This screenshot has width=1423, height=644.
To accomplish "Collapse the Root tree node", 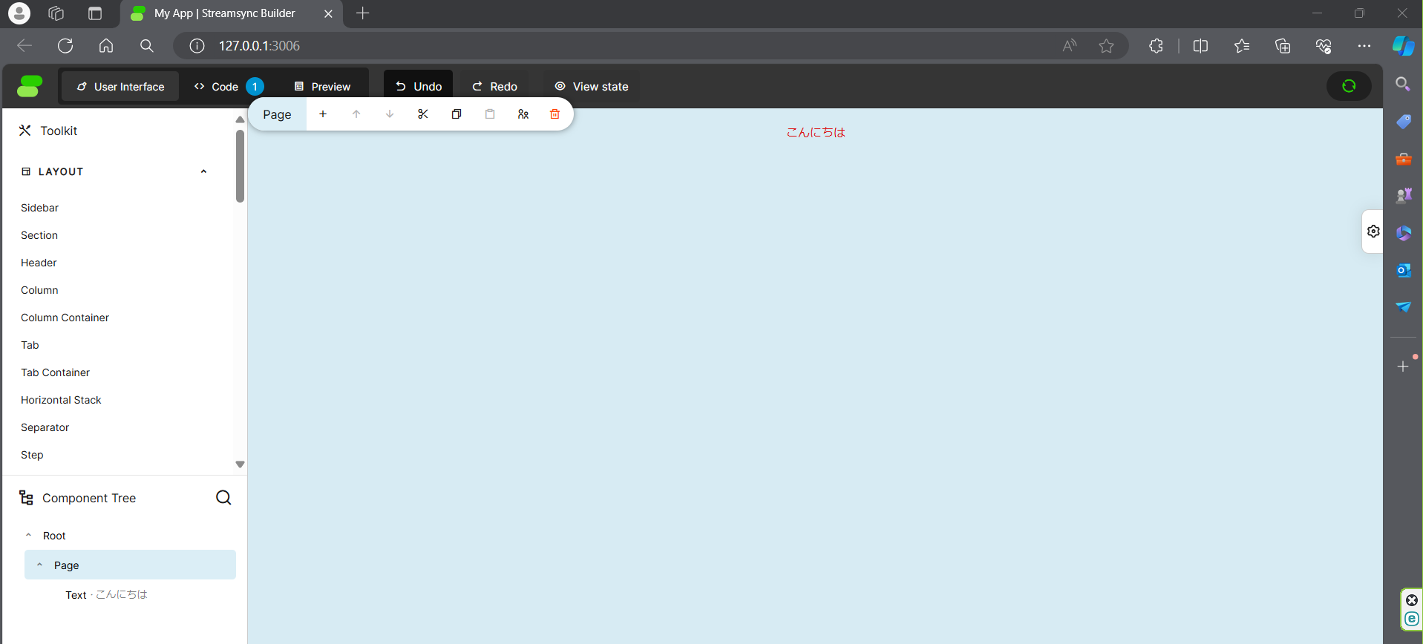I will tap(28, 535).
